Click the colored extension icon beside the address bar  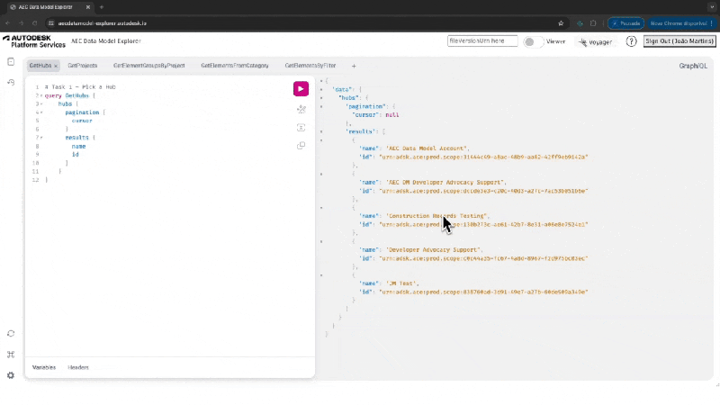pos(580,23)
